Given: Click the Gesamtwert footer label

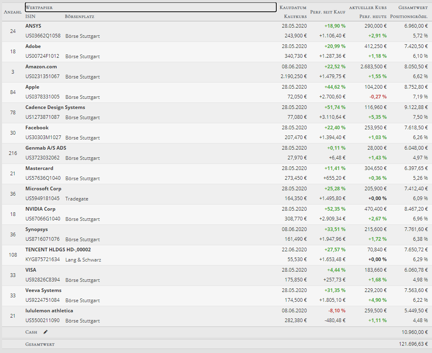Looking at the screenshot, I should point(40,344).
